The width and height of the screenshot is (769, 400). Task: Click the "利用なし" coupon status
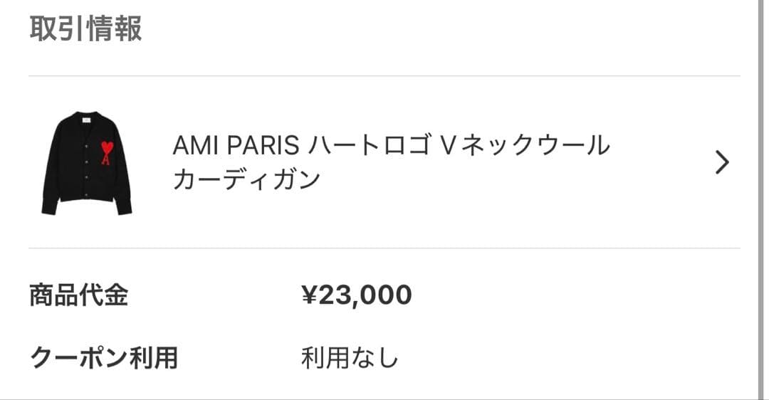coord(349,357)
